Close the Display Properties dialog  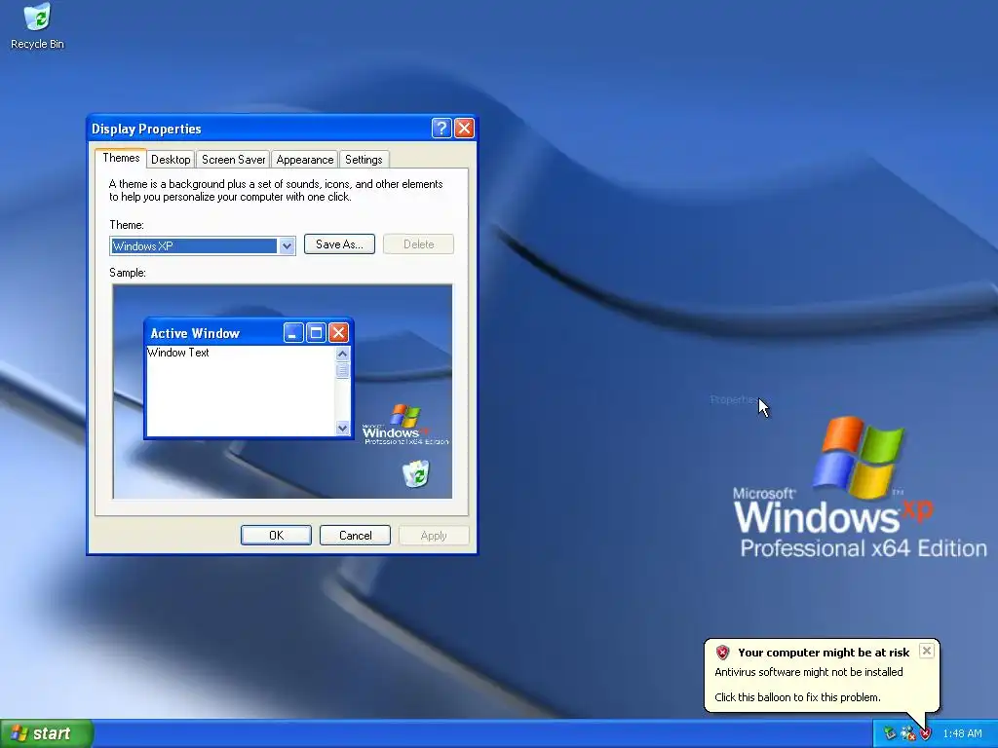[x=464, y=129]
